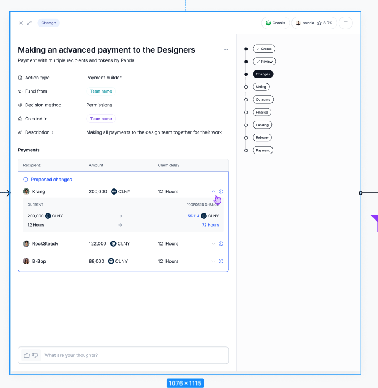Open the three-dot menu beside title

tap(225, 50)
